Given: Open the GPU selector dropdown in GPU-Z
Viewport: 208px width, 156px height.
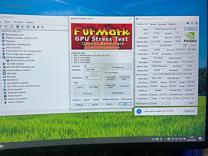Looking at the screenshot, I should click(x=153, y=104).
